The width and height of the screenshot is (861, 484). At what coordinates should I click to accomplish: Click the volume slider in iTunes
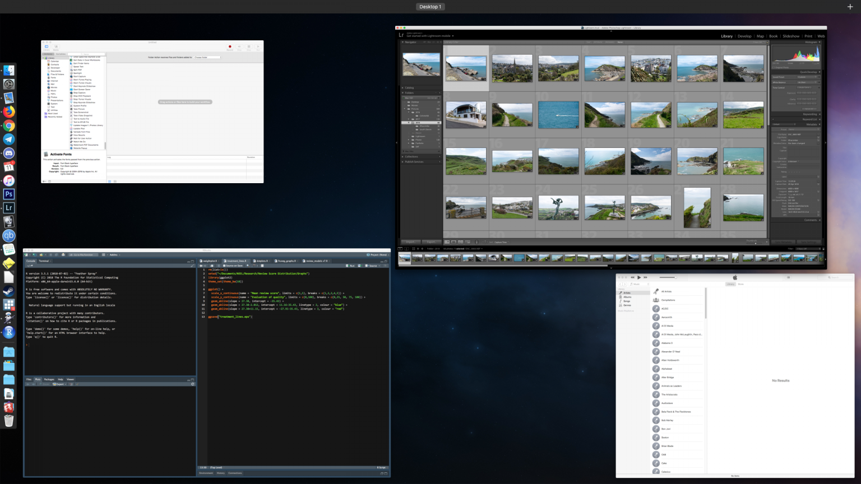668,277
